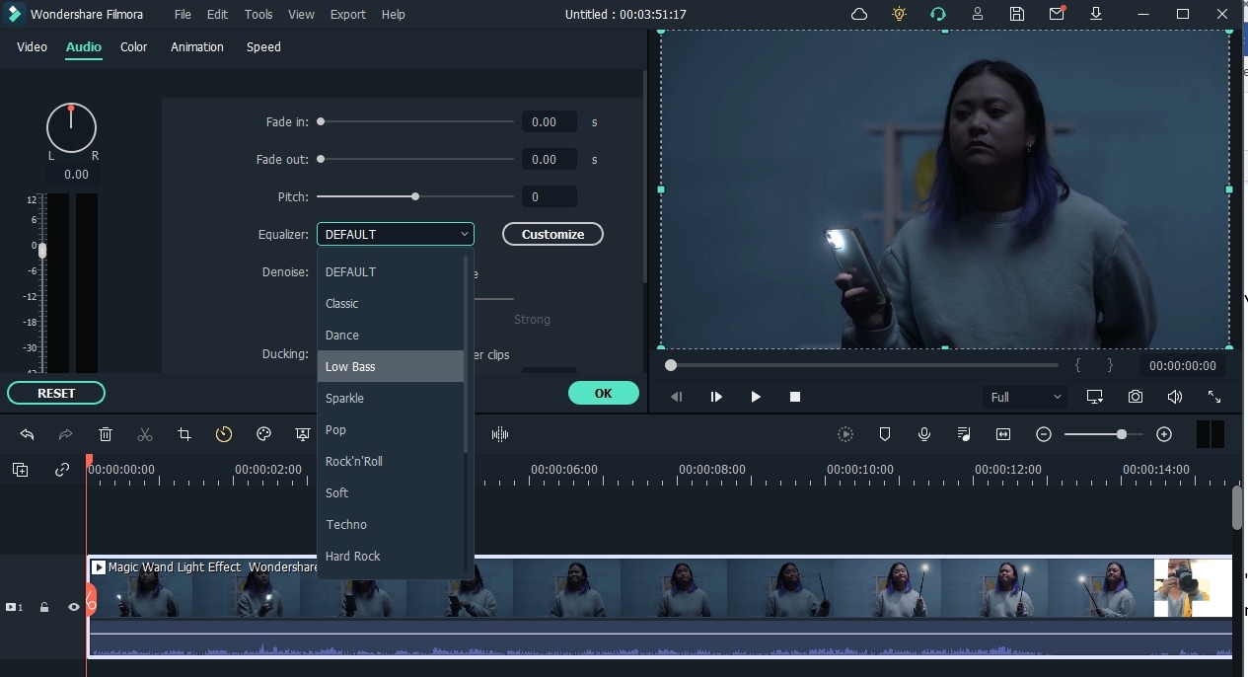Open the Tools menu
The height and width of the screenshot is (677, 1248).
(x=258, y=14)
